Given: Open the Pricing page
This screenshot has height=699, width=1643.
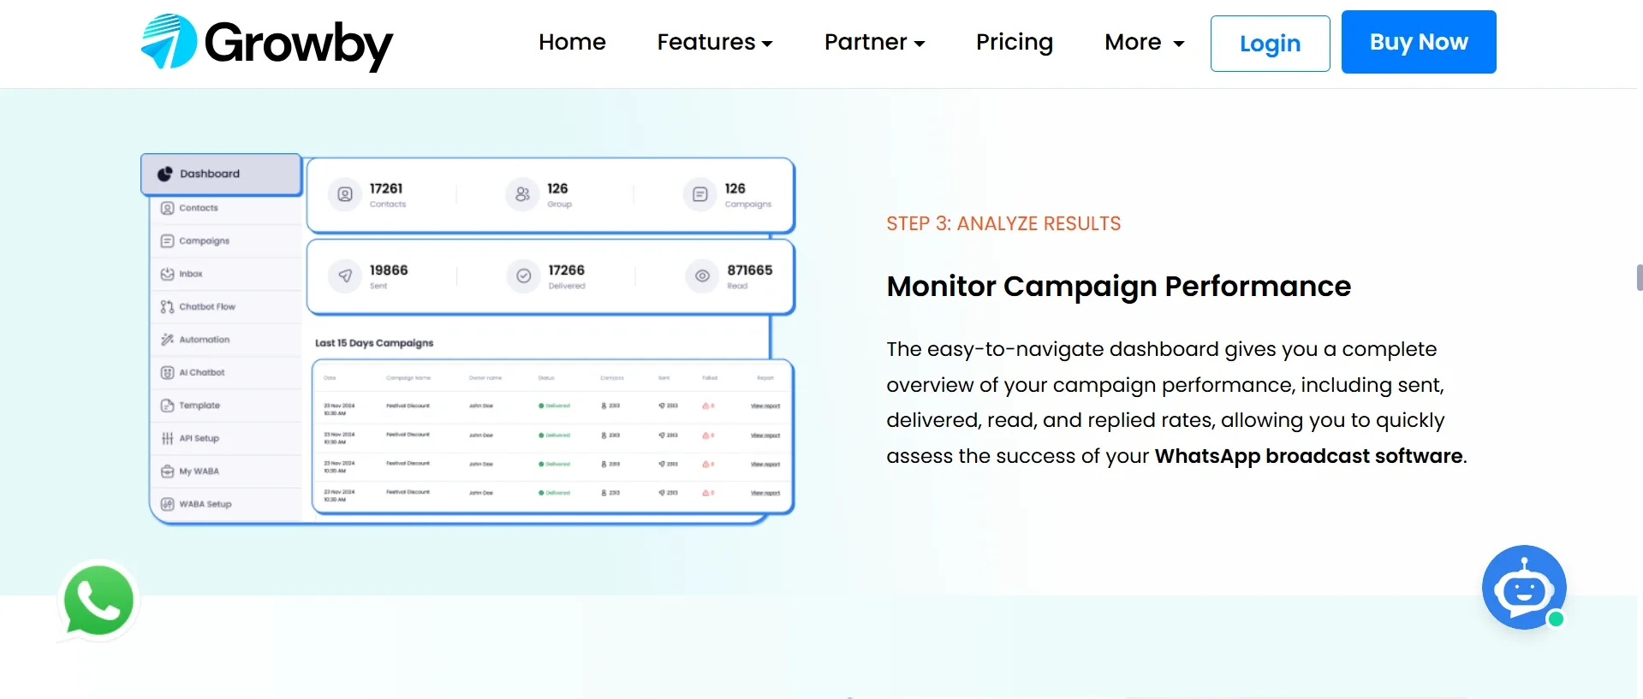Looking at the screenshot, I should pyautogui.click(x=1014, y=42).
